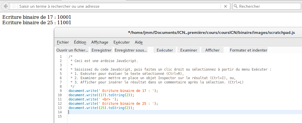Screen dimensions: 302x123
Task: Click the magnifier icon in the search box
Action: (x=236, y=6)
